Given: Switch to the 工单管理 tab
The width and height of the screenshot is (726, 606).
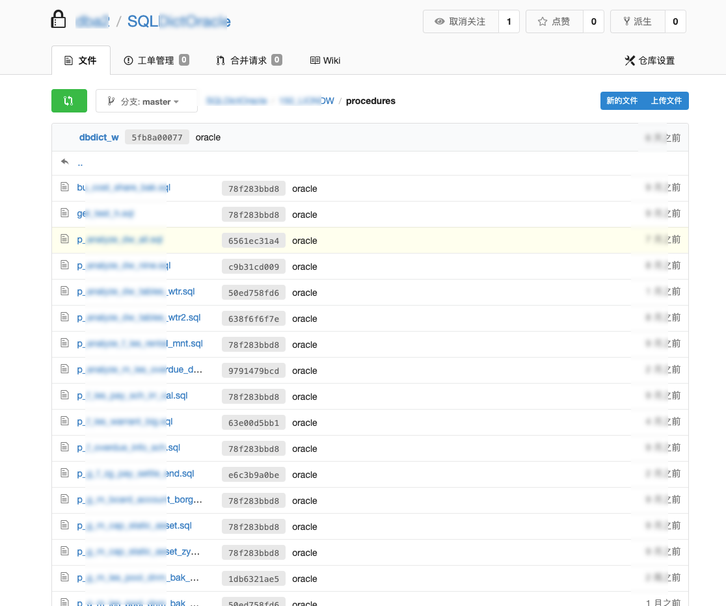Looking at the screenshot, I should (156, 60).
